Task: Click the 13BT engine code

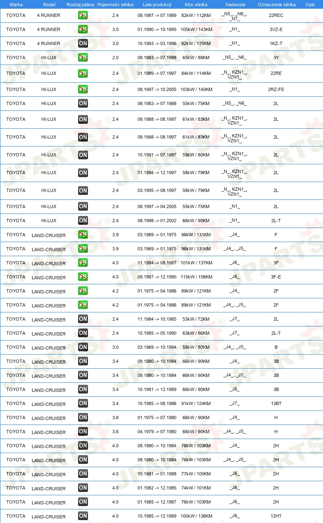Action: coord(276,403)
